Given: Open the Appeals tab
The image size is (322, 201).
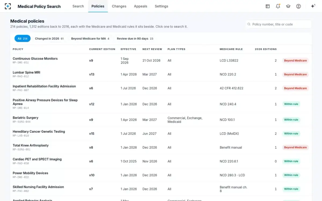Looking at the screenshot, I should [141, 6].
